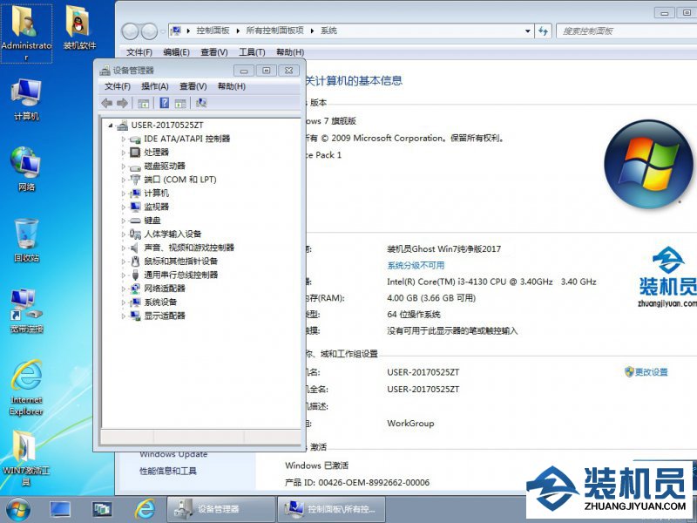Click the Back arrow in Device Manager toolbar
Image resolution: width=697 pixels, height=523 pixels.
(106, 103)
